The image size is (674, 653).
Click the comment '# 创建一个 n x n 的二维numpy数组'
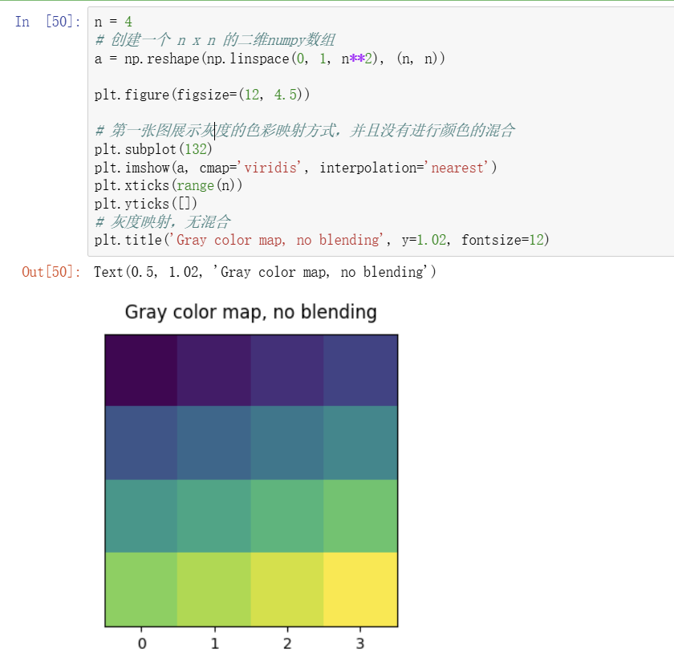(x=214, y=40)
